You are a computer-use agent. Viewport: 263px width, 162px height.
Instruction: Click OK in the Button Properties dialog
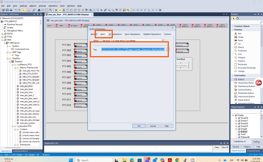[139, 126]
